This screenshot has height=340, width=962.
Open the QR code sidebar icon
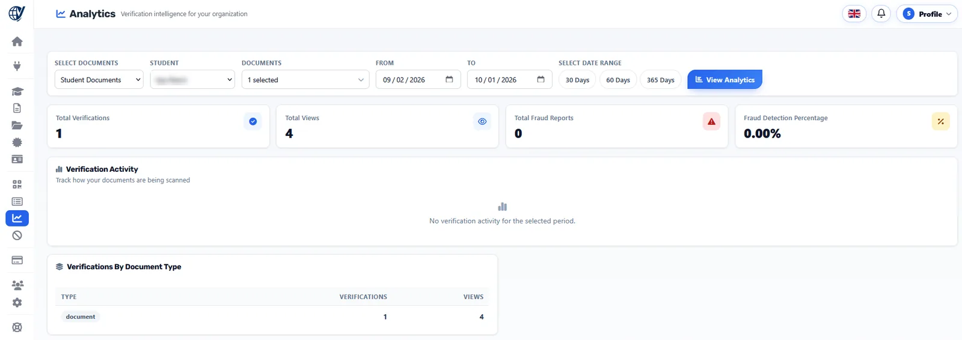coord(17,184)
